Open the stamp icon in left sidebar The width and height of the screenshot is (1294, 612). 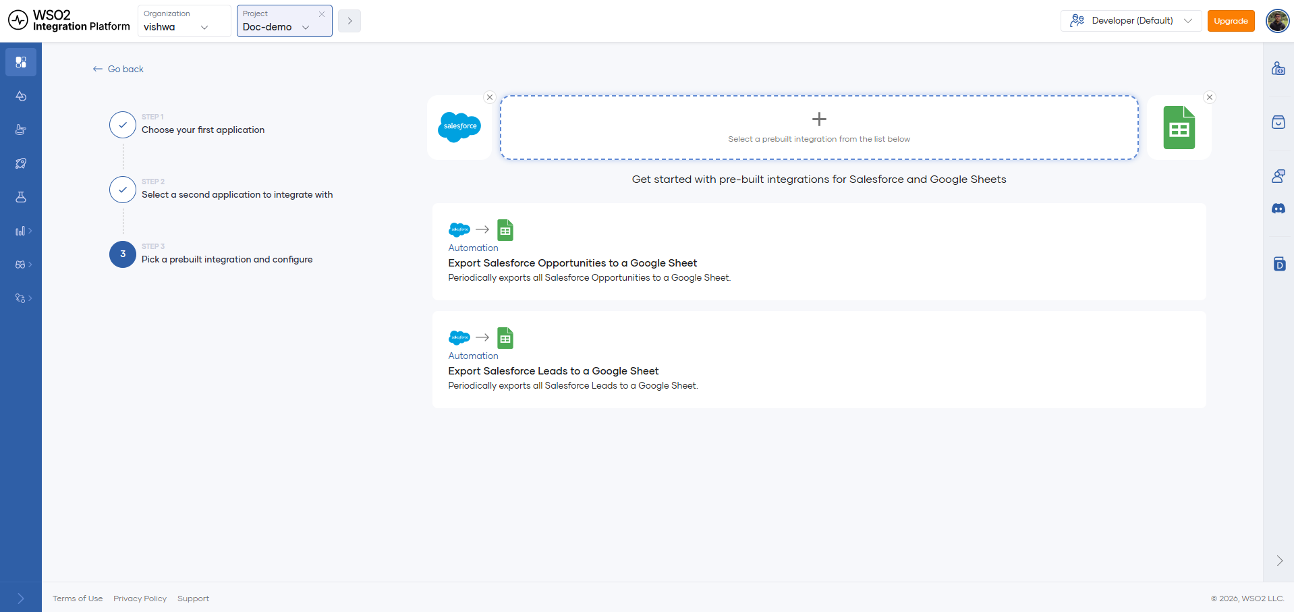click(x=21, y=130)
